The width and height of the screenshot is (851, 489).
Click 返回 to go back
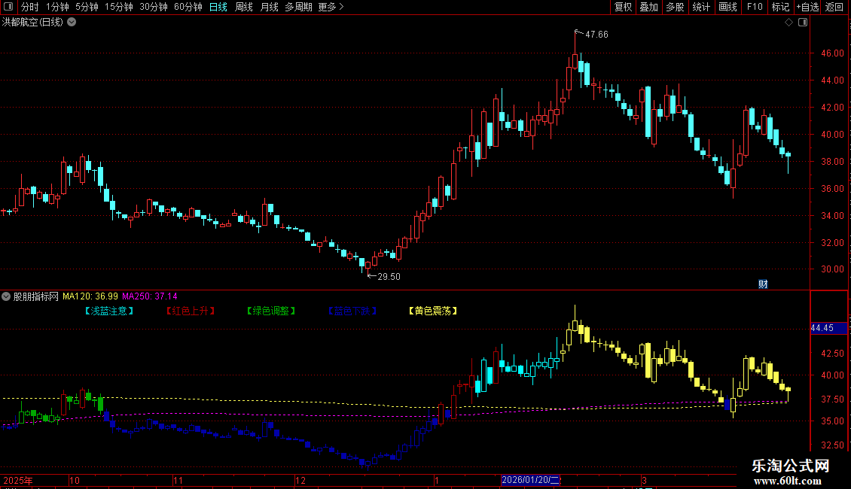(834, 7)
